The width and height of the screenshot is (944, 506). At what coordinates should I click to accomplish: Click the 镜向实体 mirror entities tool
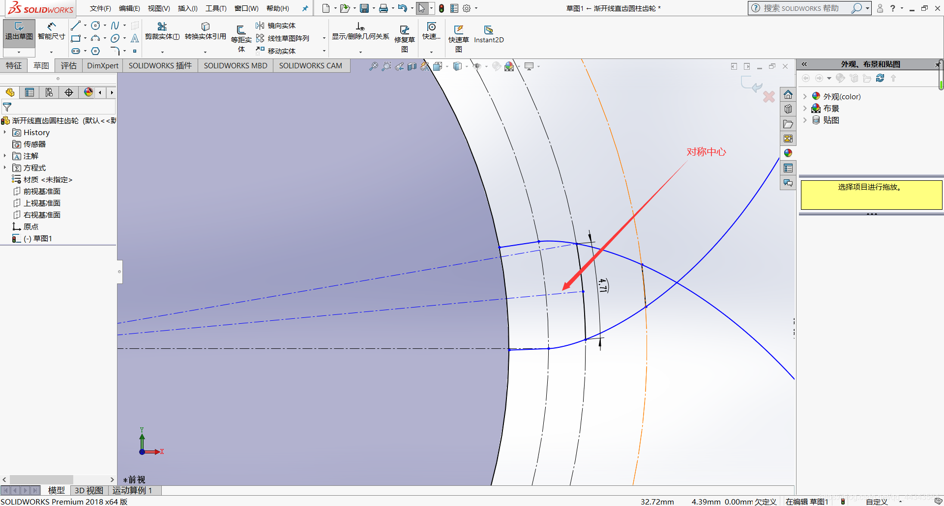coord(275,26)
